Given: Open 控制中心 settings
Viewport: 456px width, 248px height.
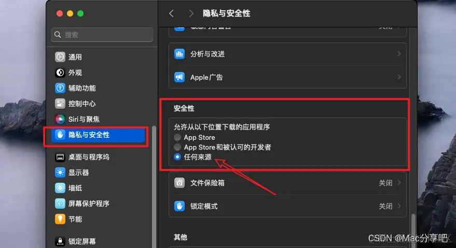Looking at the screenshot, I should pyautogui.click(x=99, y=104).
